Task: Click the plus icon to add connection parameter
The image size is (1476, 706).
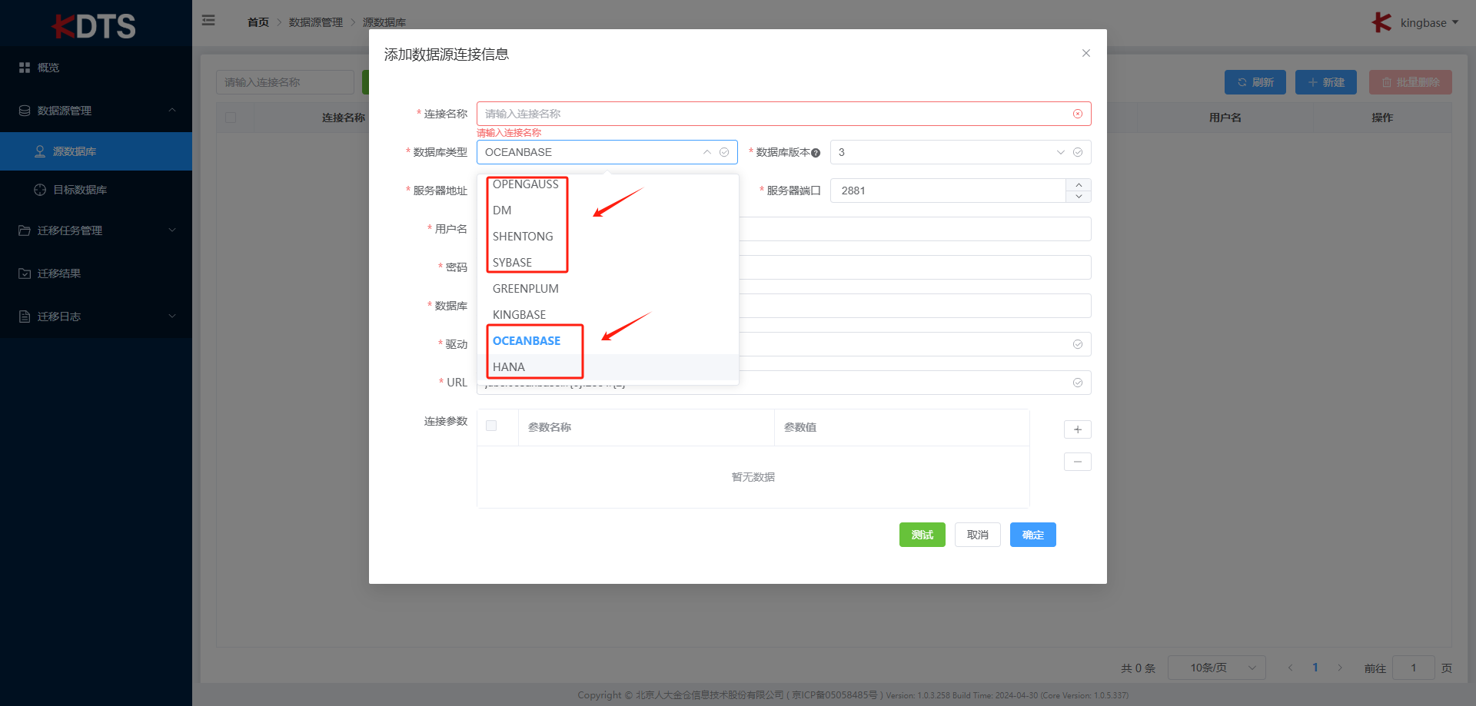Action: click(x=1077, y=429)
